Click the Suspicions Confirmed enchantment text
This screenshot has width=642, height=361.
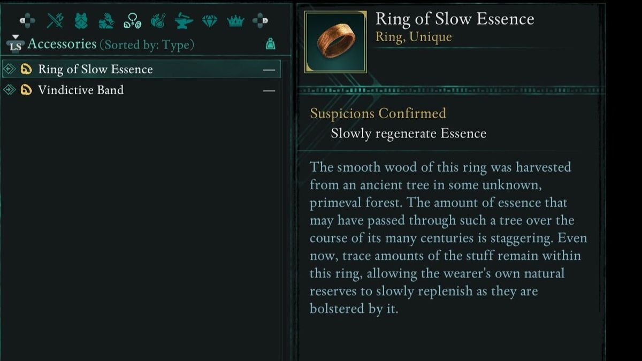pyautogui.click(x=379, y=113)
